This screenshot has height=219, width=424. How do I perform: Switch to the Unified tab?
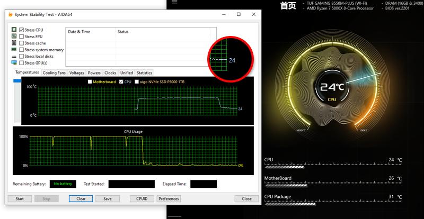pyautogui.click(x=127, y=73)
